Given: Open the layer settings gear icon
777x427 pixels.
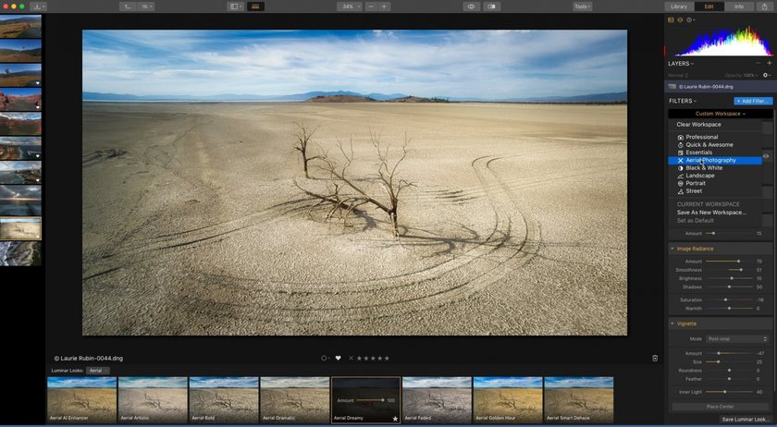Looking at the screenshot, I should tap(766, 75).
